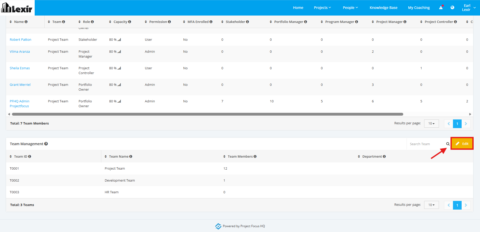Sort teams by Team Name arrows
The height and width of the screenshot is (232, 480).
pos(106,157)
